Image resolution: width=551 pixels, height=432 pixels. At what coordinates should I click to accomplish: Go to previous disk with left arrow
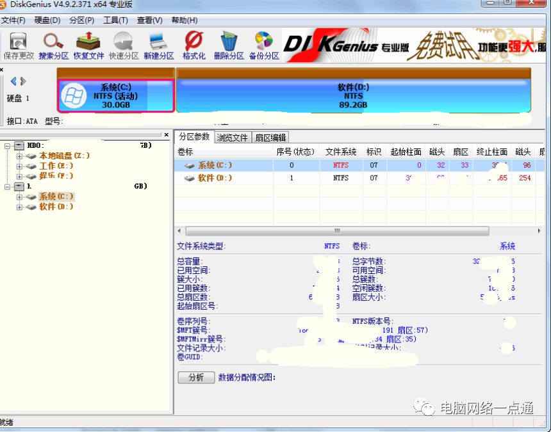(x=13, y=81)
